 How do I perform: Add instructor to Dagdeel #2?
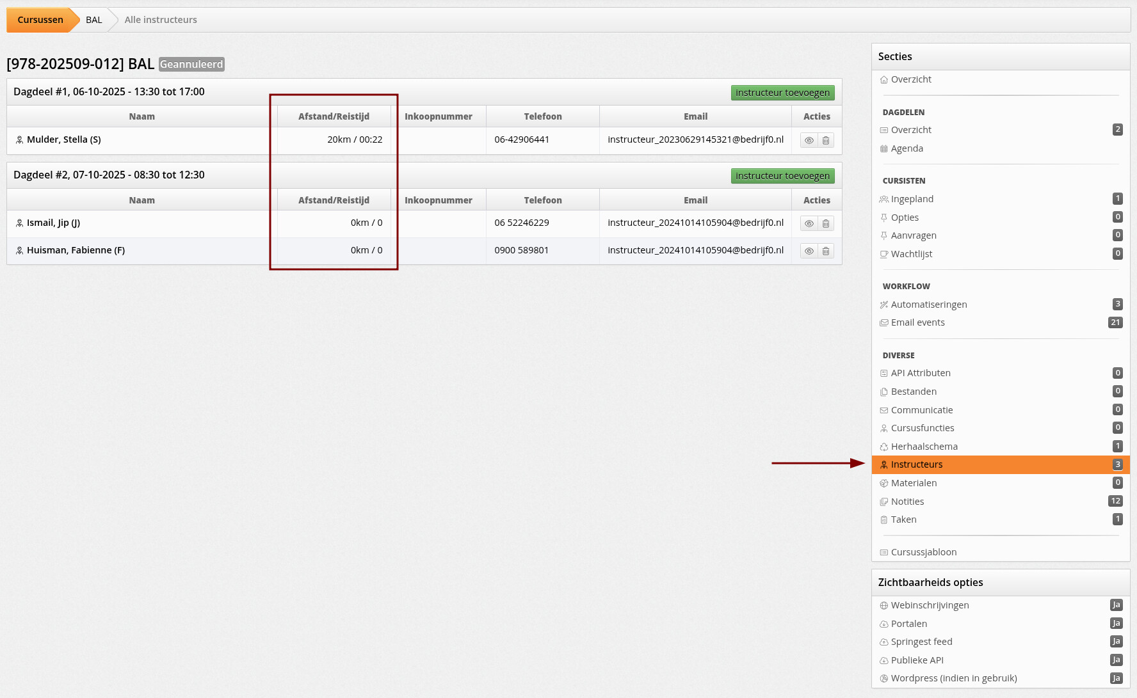pos(782,176)
